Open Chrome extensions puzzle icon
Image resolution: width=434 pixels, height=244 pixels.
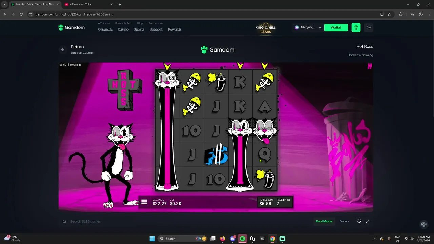401,14
